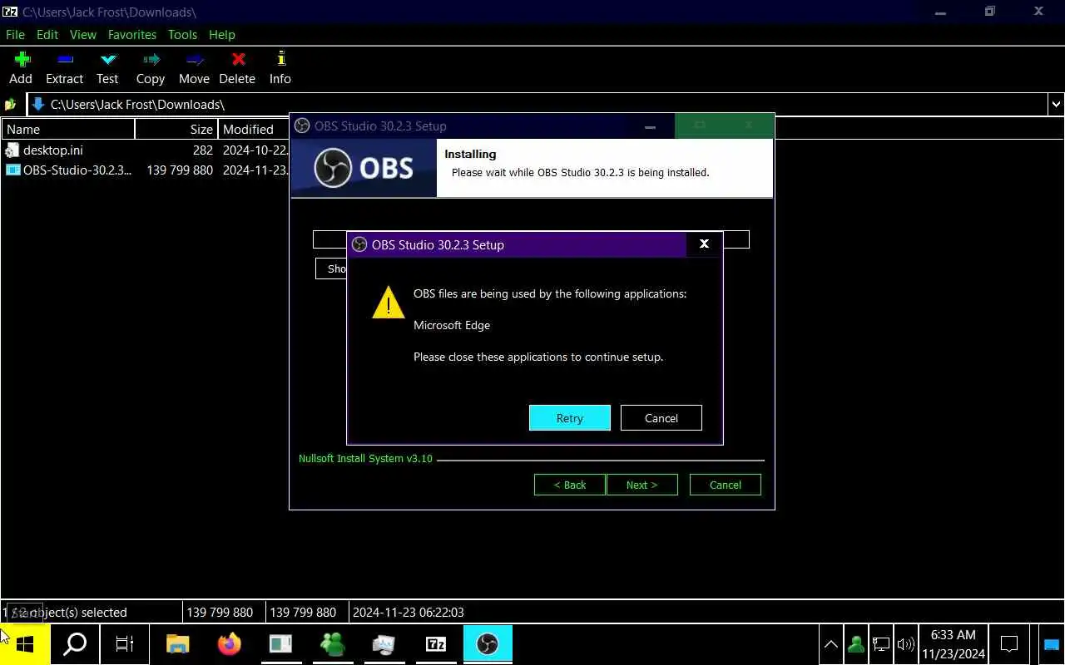Click the bottom Cancel button in OBS Setup

(x=726, y=485)
